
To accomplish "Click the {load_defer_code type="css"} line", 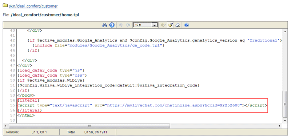I will [x=52, y=76].
